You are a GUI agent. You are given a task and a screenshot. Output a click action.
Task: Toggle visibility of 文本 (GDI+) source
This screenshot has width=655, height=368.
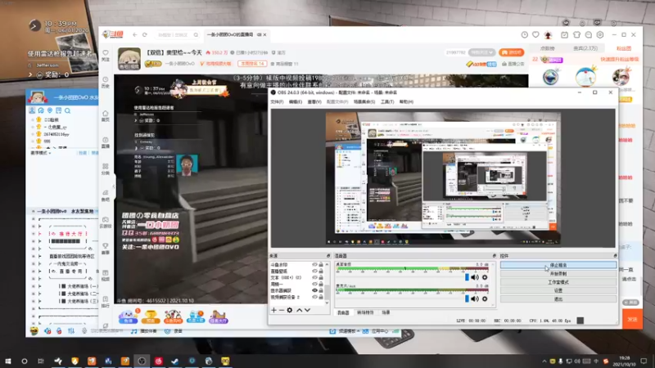[x=314, y=277]
